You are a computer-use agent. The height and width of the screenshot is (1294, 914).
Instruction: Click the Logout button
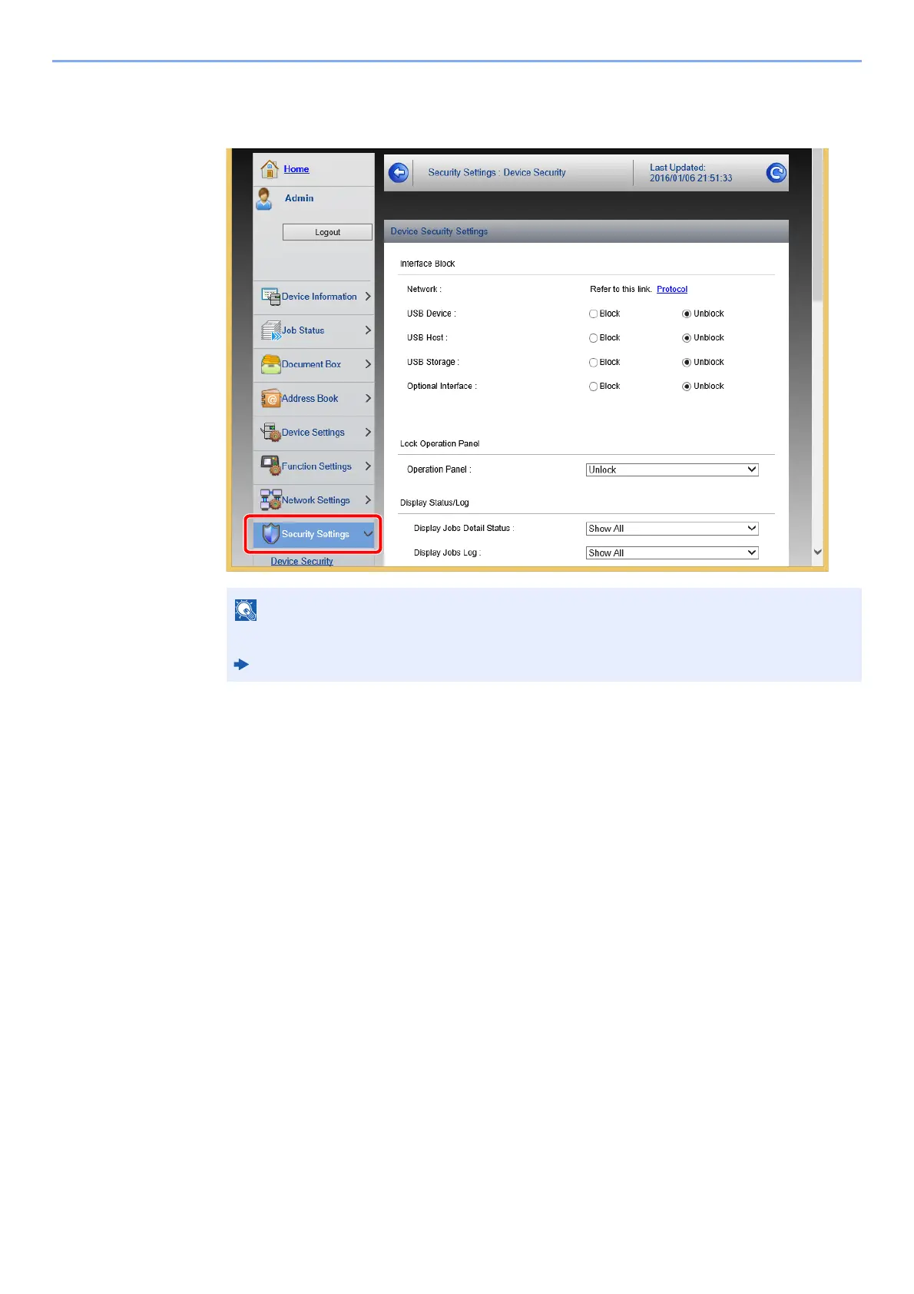327,232
